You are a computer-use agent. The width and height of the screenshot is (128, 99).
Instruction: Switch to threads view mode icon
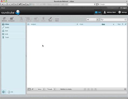pos(32,89)
